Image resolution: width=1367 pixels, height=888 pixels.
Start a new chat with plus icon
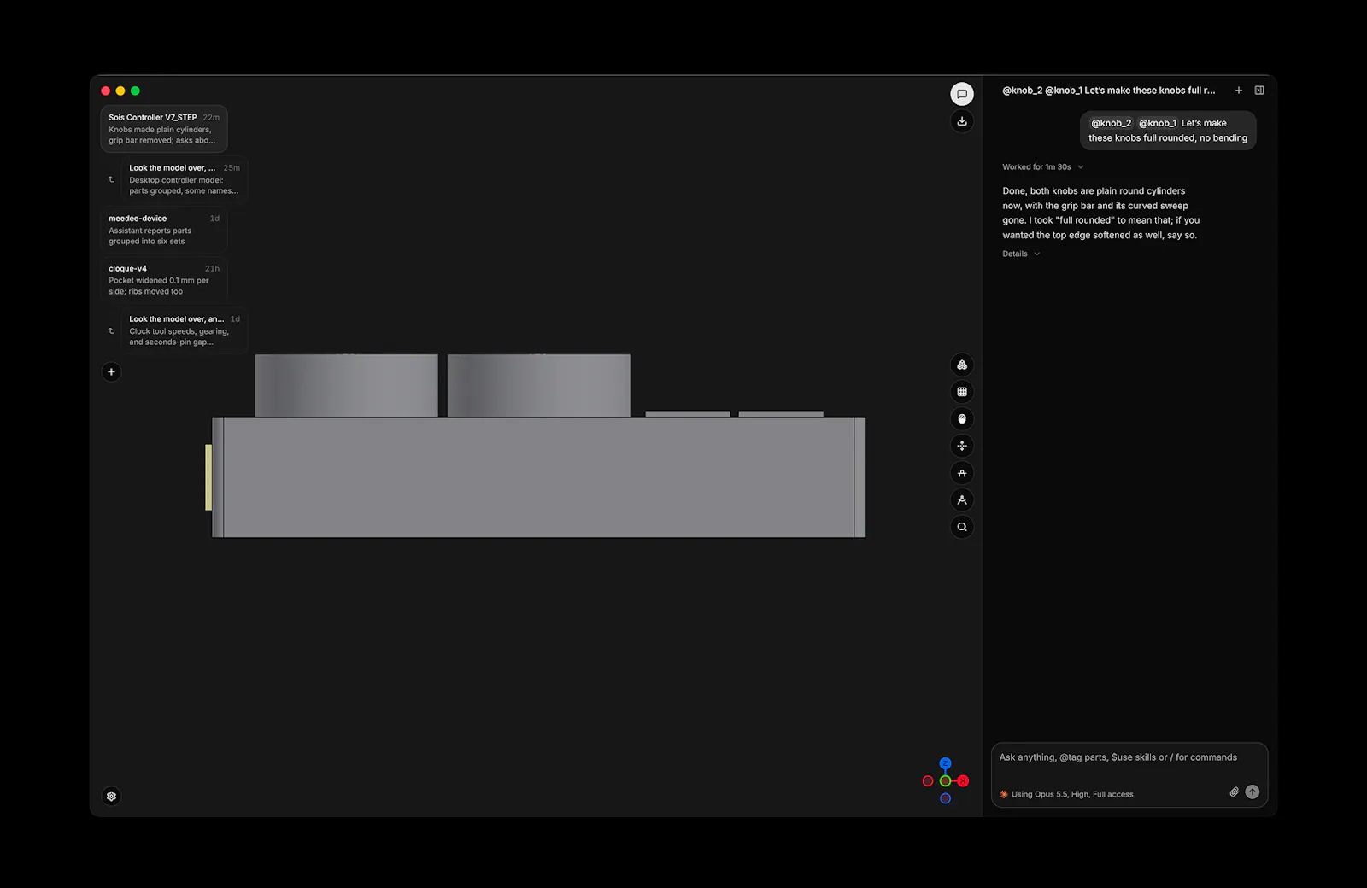point(1238,91)
